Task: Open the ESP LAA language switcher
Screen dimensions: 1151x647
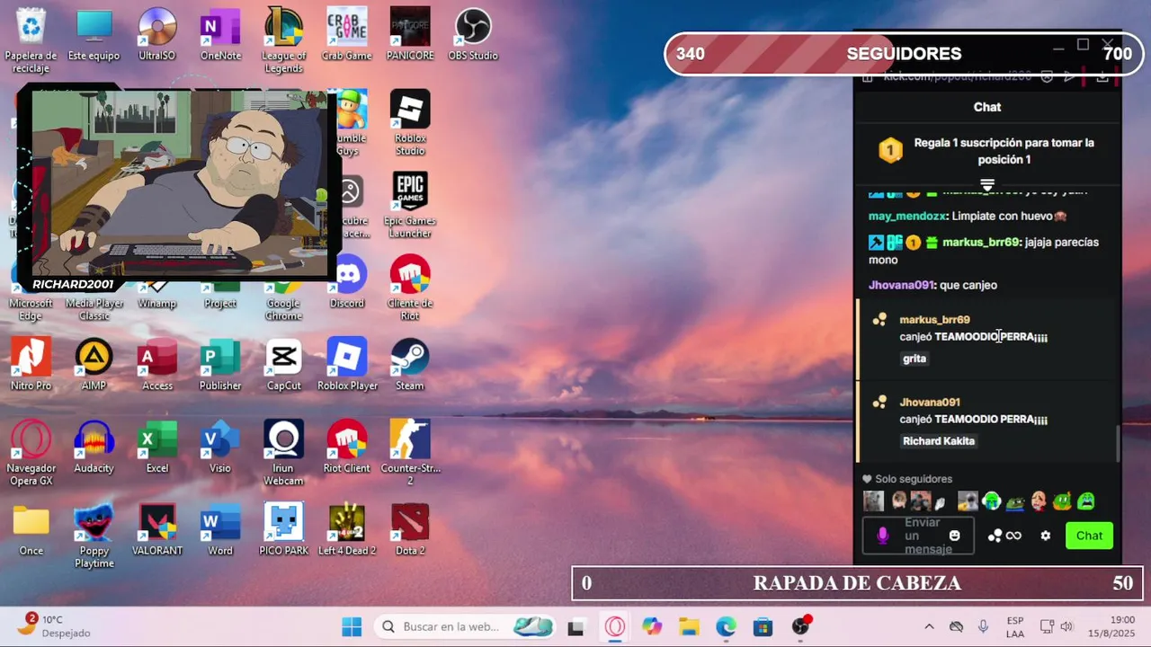Action: [1015, 626]
